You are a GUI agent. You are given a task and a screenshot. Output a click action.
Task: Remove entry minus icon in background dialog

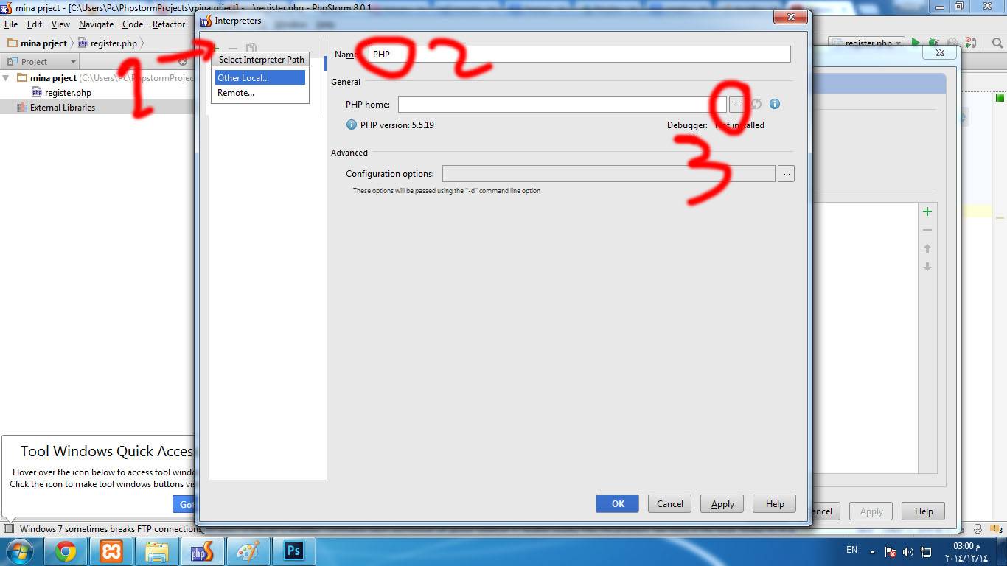927,230
